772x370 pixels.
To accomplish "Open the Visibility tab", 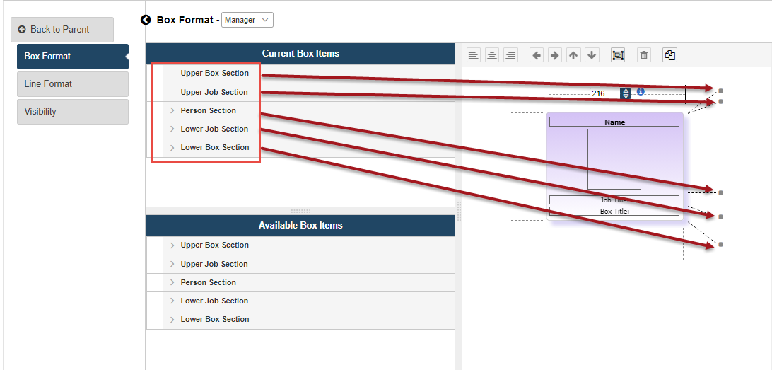I will click(73, 111).
